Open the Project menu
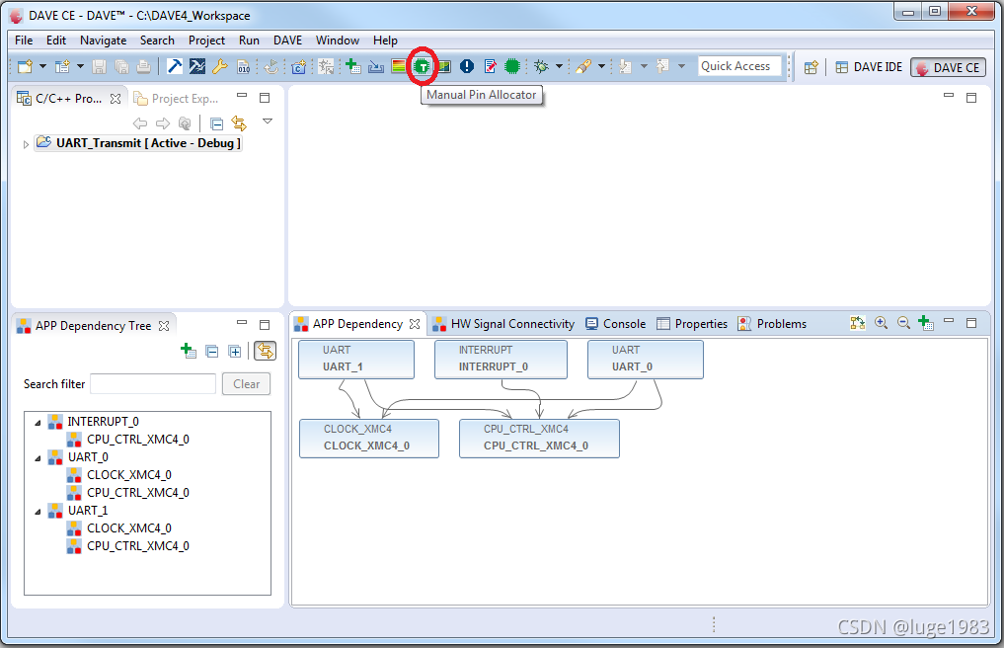Image resolution: width=1004 pixels, height=648 pixels. tap(206, 40)
